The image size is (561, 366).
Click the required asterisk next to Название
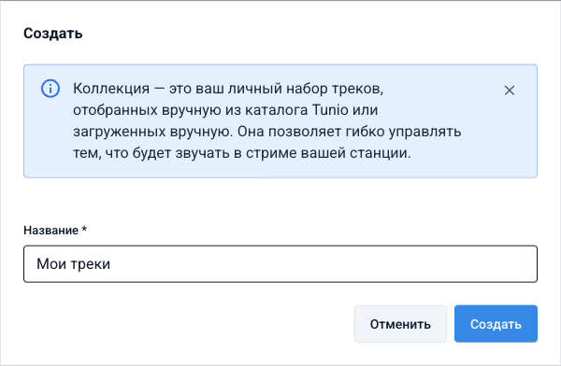click(84, 229)
